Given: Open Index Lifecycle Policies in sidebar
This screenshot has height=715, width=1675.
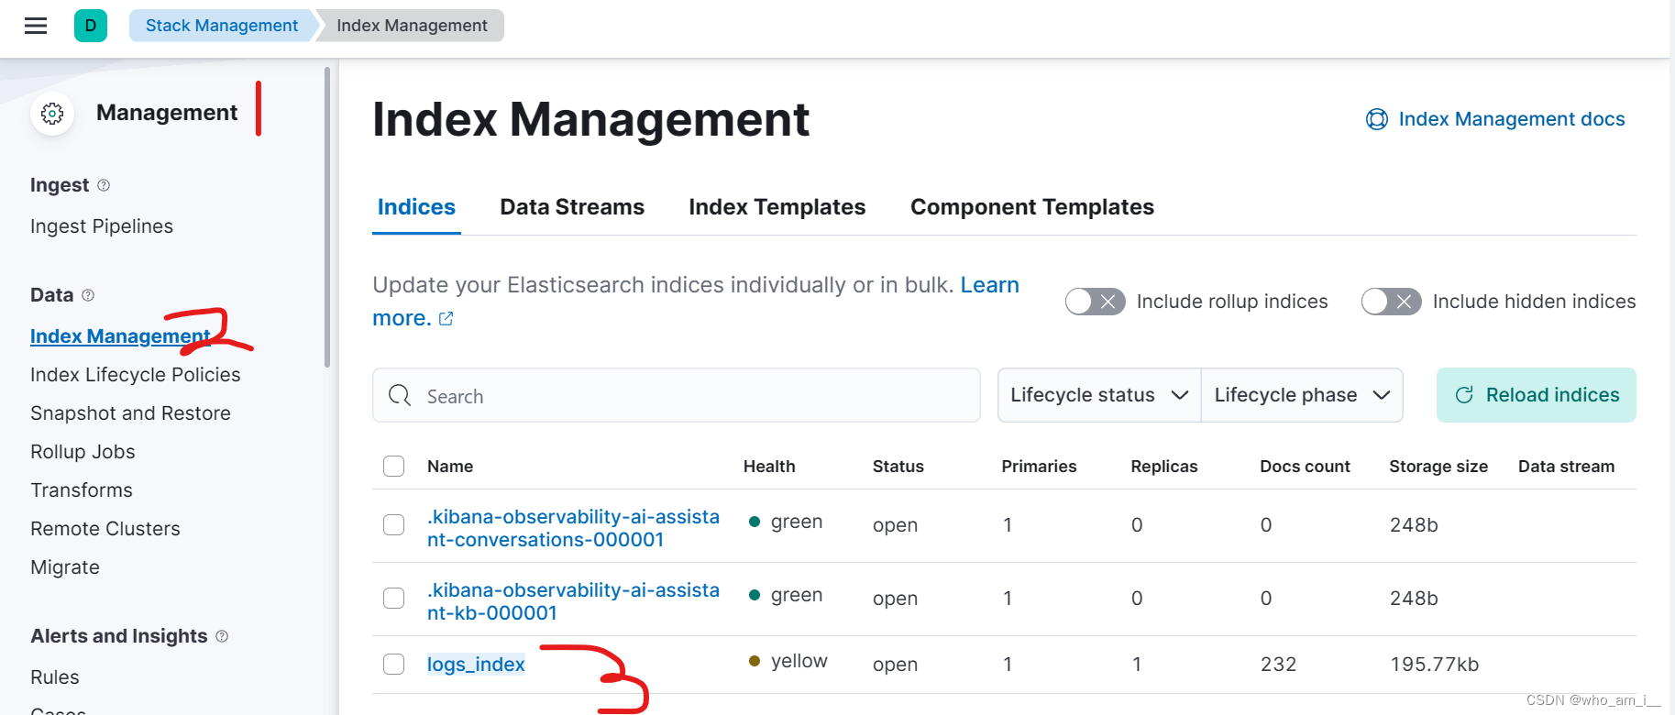Looking at the screenshot, I should 136,375.
